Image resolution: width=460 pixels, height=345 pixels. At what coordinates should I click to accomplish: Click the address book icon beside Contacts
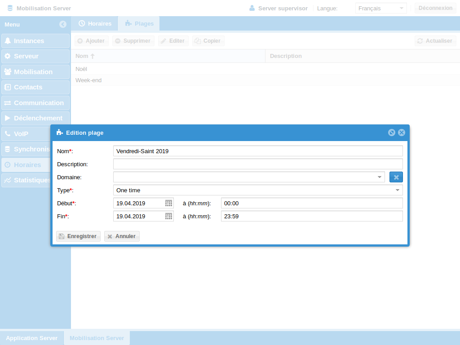coord(8,87)
